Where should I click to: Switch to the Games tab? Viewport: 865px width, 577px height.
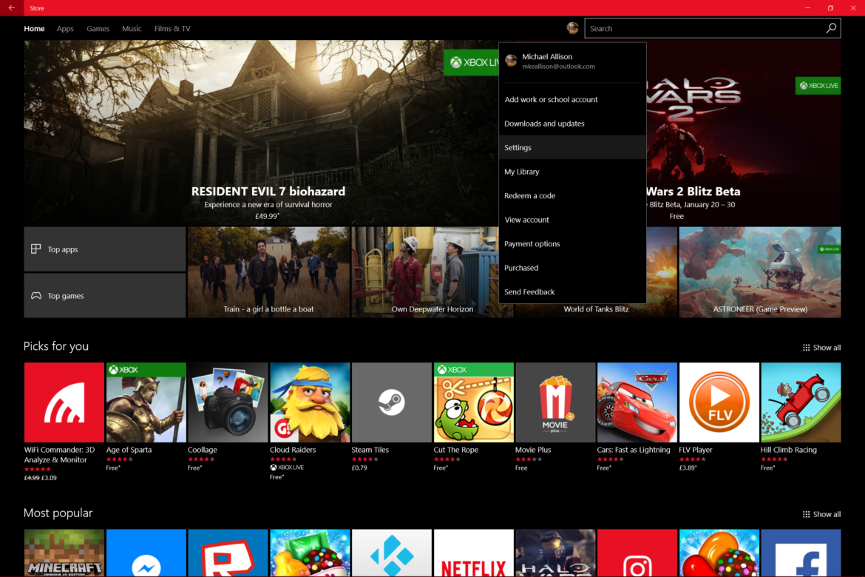pyautogui.click(x=98, y=29)
